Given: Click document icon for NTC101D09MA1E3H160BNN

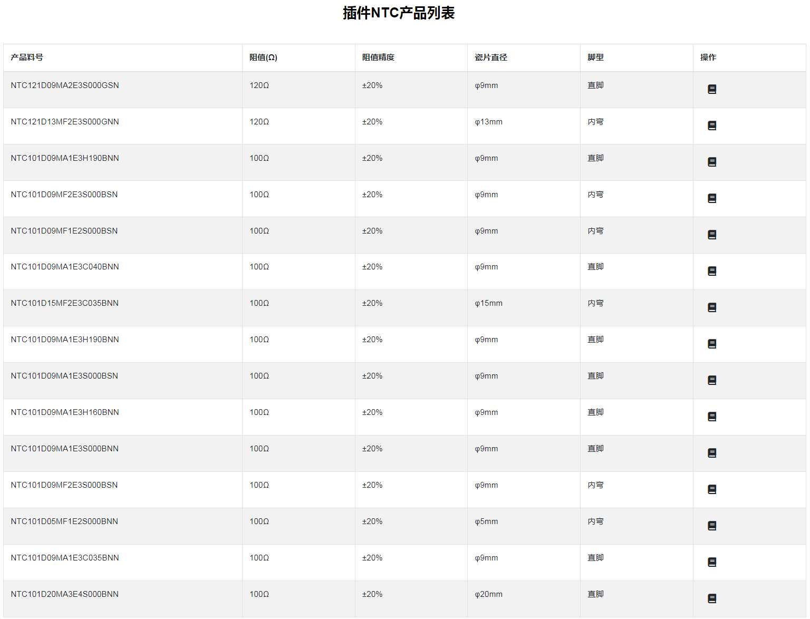Looking at the screenshot, I should [711, 417].
